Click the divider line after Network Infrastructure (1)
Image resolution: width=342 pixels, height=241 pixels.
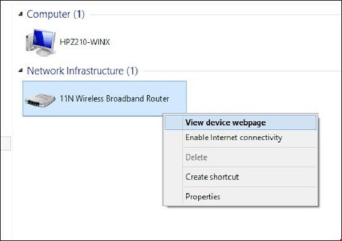[x=239, y=72]
